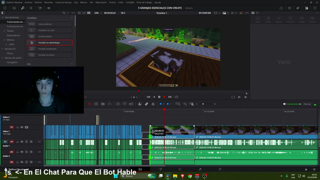Click the red playhead on timeline ruler

164,109
